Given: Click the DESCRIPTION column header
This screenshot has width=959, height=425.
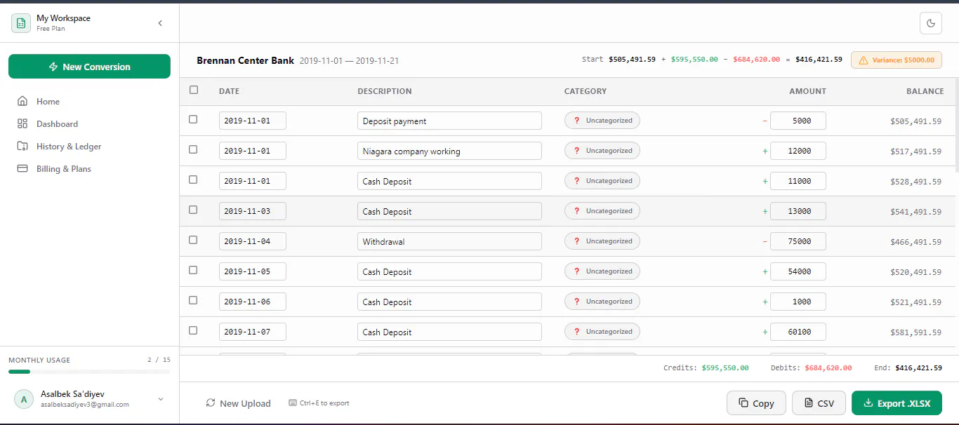Looking at the screenshot, I should [x=385, y=91].
